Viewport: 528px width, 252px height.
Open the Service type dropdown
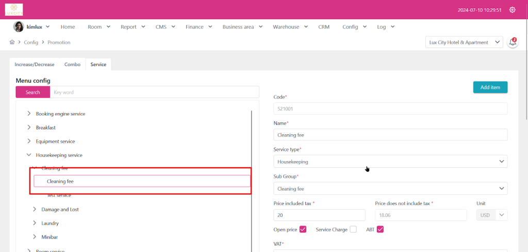390,162
